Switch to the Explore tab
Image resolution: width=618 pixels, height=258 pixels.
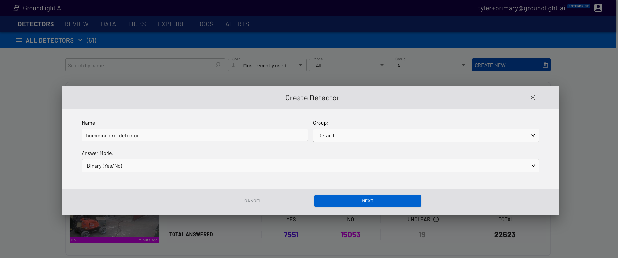[x=172, y=24]
